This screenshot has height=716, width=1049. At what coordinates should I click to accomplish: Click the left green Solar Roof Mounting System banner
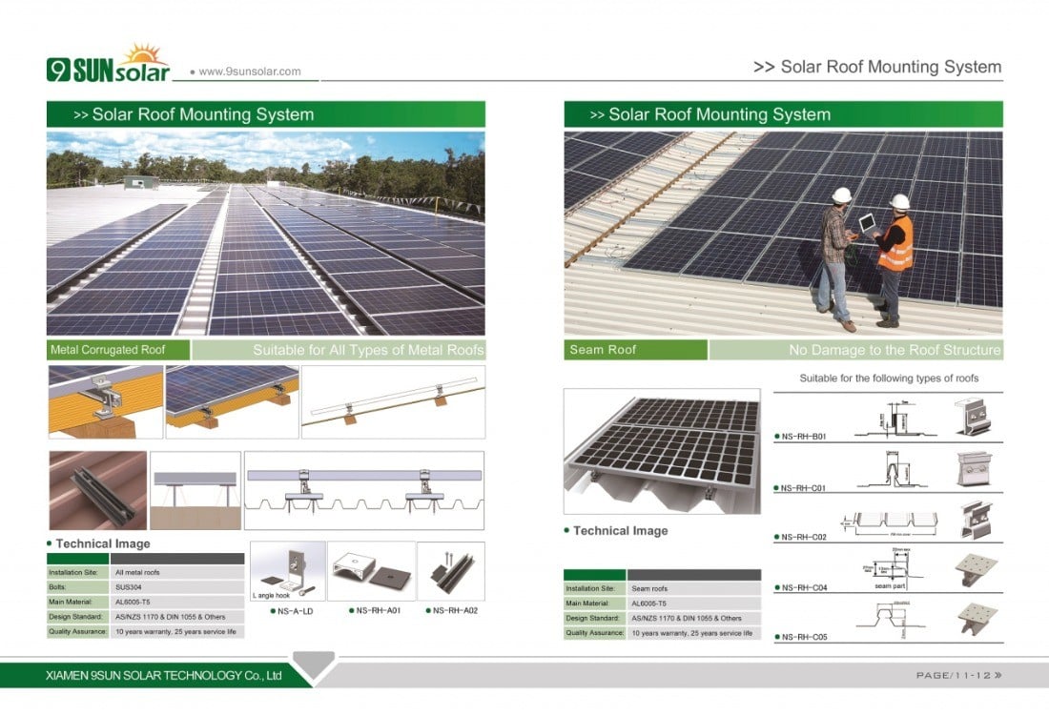tap(265, 114)
